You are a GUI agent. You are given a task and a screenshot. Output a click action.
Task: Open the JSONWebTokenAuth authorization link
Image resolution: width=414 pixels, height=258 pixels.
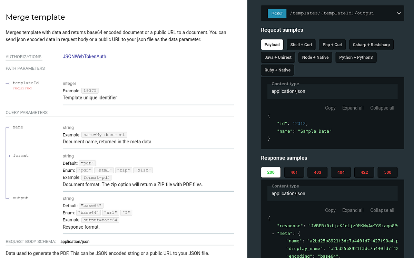84,56
